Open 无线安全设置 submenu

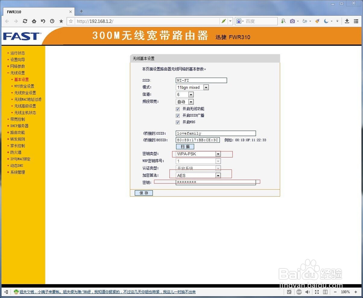[25, 93]
